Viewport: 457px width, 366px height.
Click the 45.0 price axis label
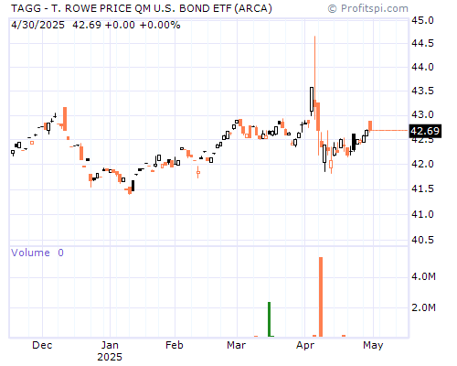422,20
